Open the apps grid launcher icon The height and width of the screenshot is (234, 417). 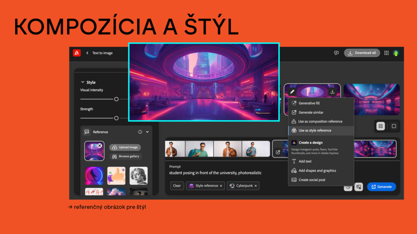386,53
